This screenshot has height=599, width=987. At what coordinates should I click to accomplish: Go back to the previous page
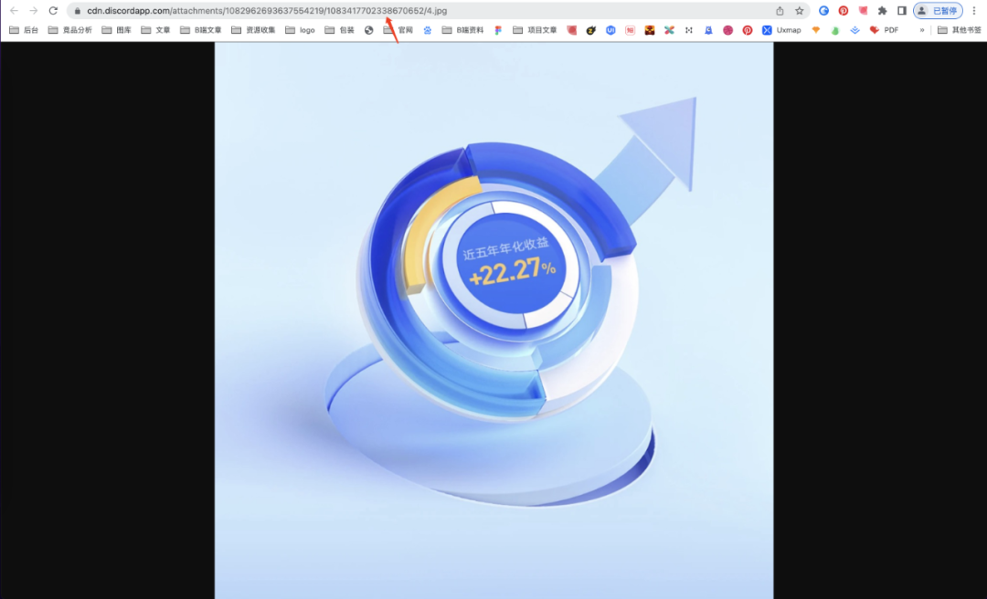14,11
